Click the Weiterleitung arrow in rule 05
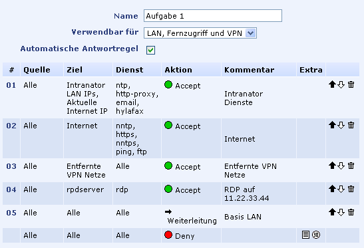The width and height of the screenshot is (364, 248). (x=168, y=211)
